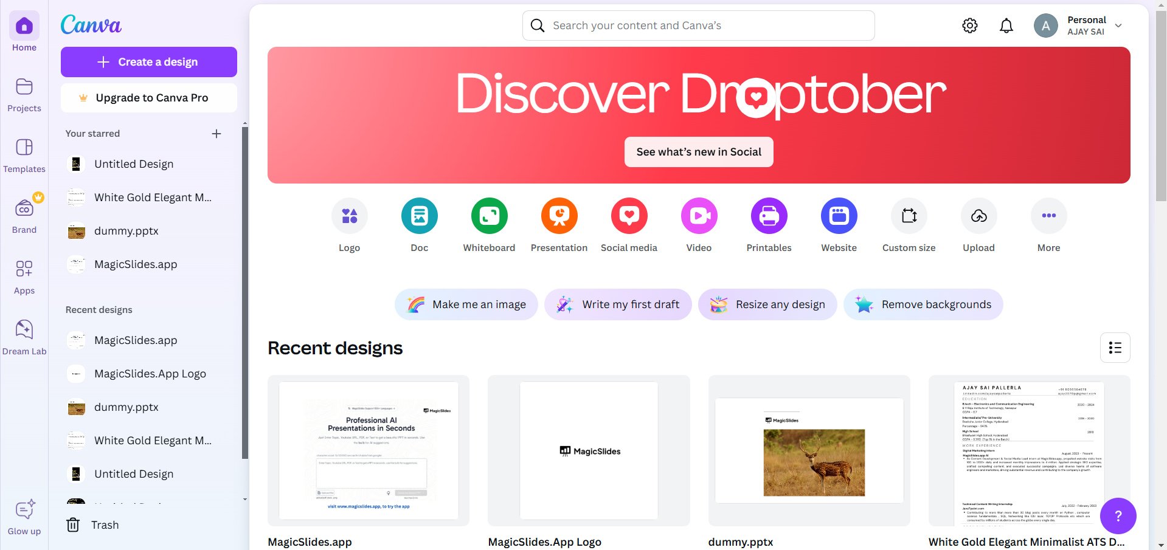Open MagicSlides.app design thumbnail

pos(369,450)
